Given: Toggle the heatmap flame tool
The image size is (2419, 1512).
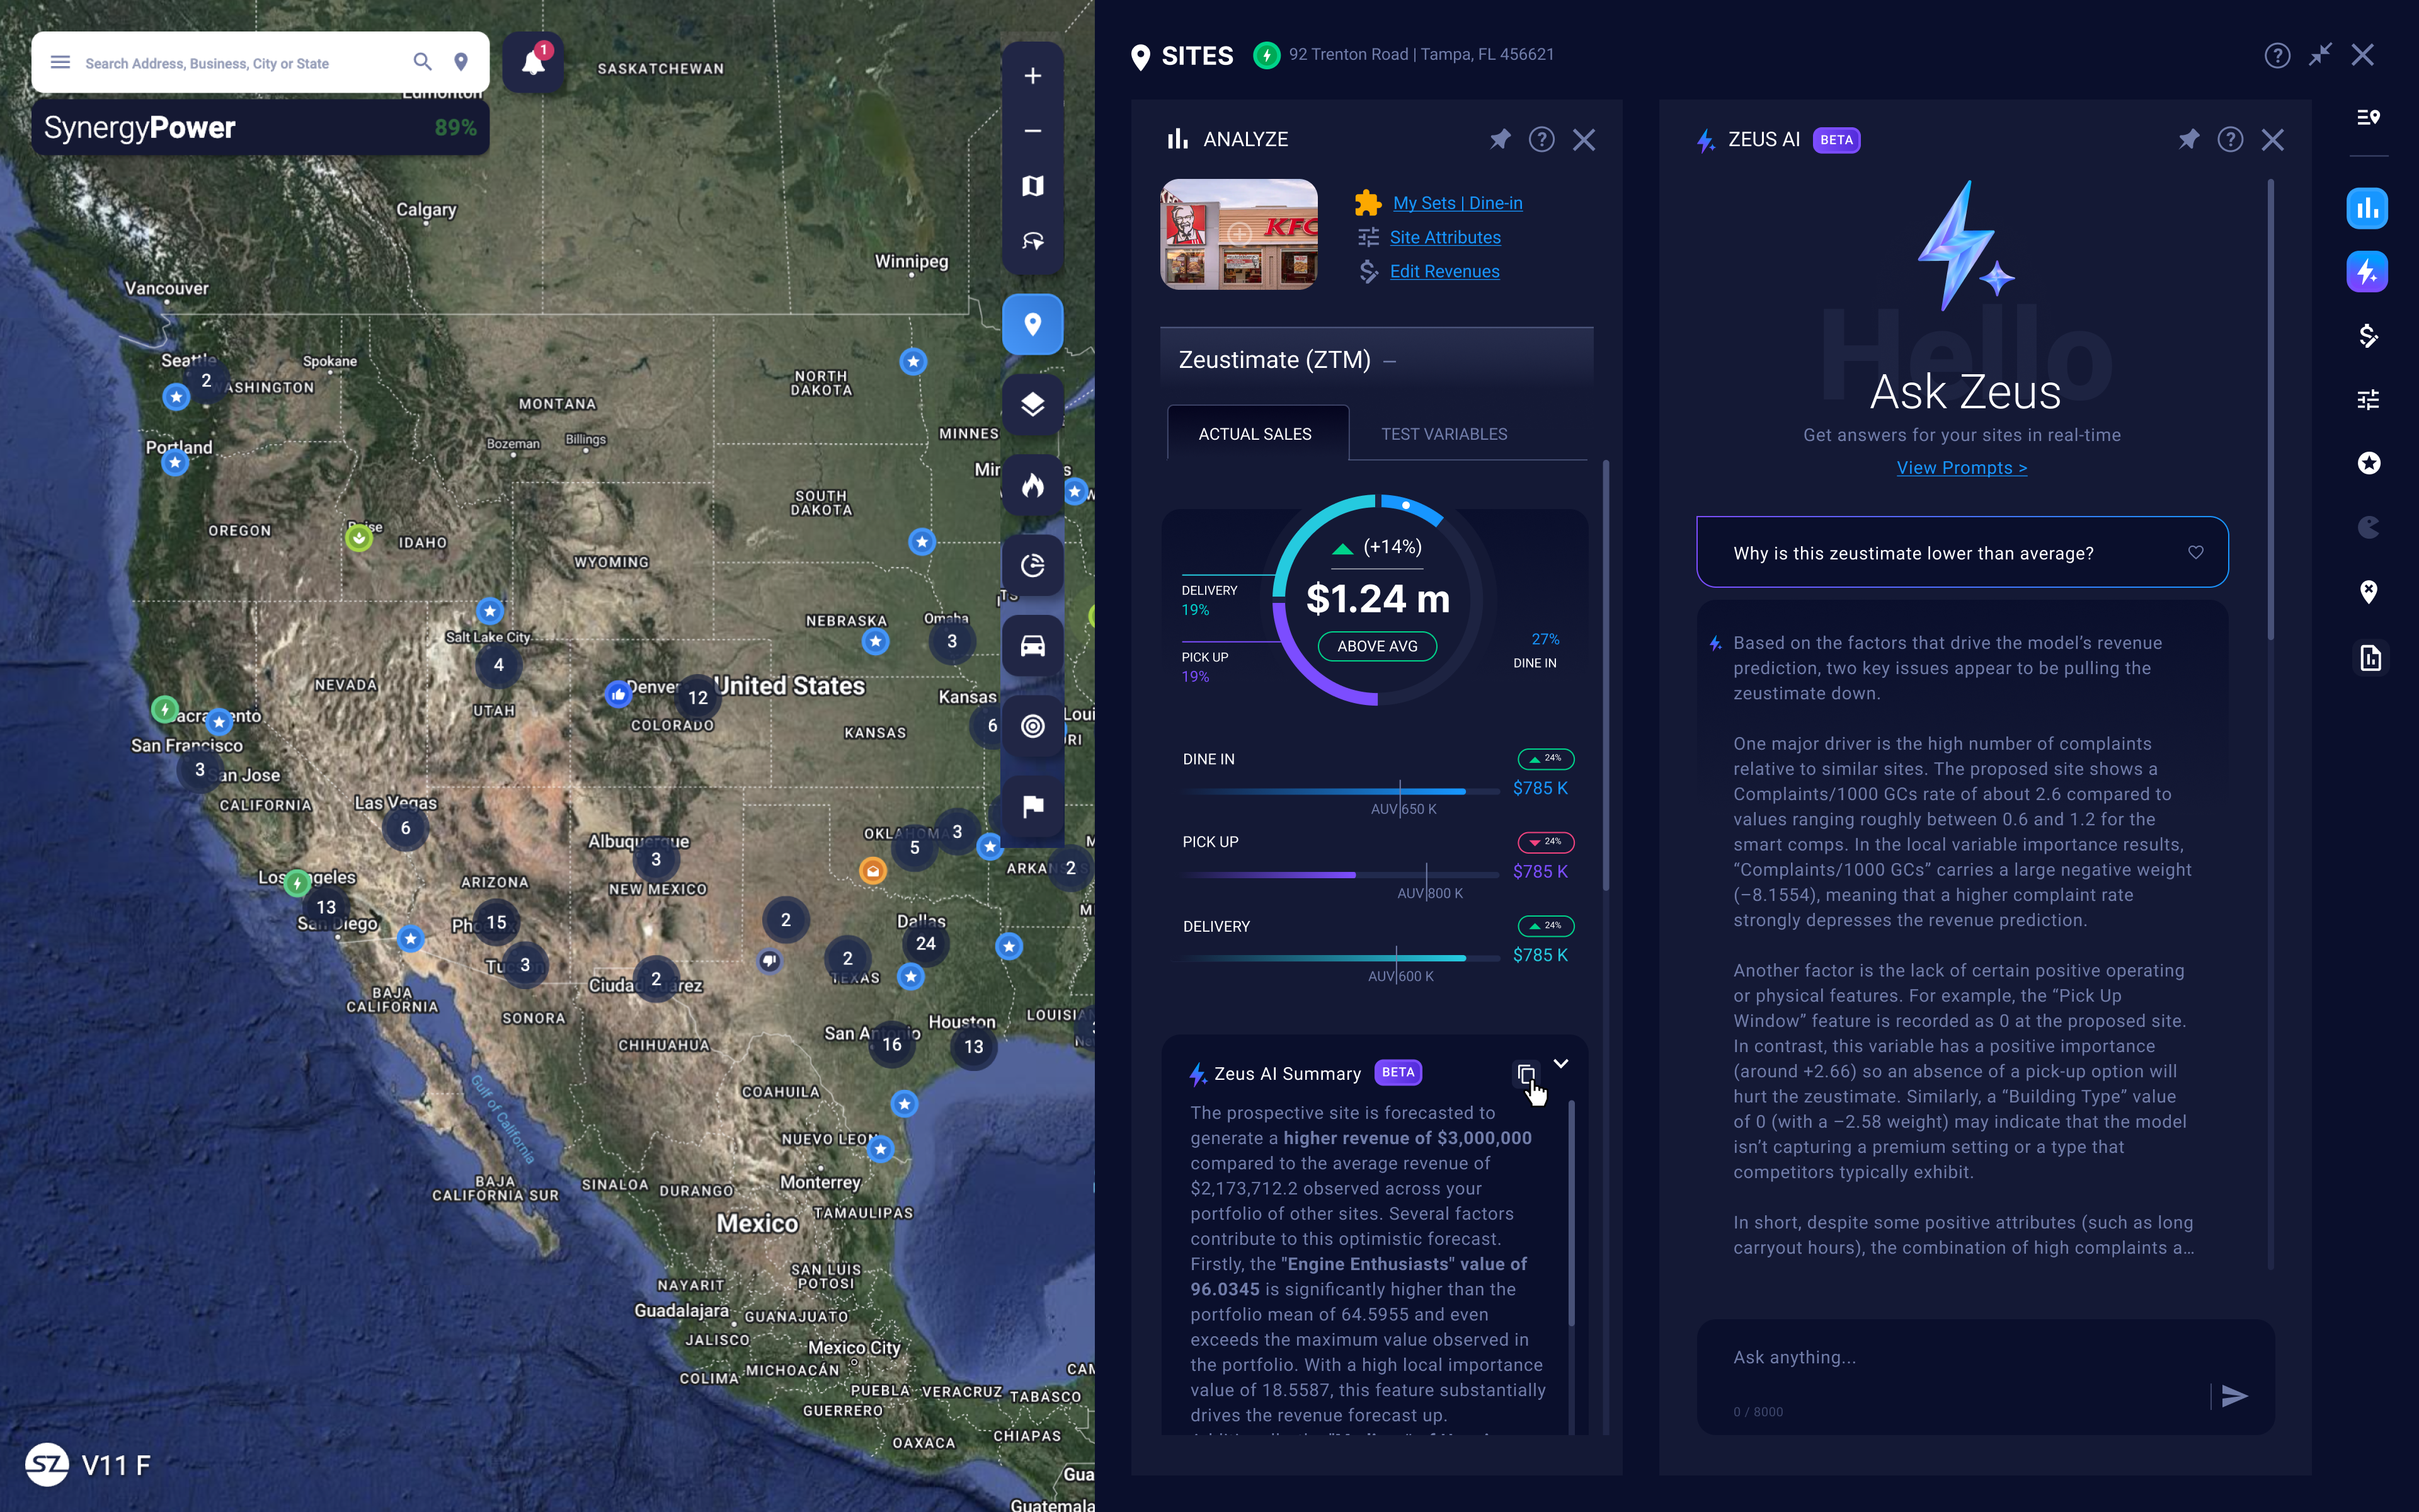Looking at the screenshot, I should click(1032, 485).
